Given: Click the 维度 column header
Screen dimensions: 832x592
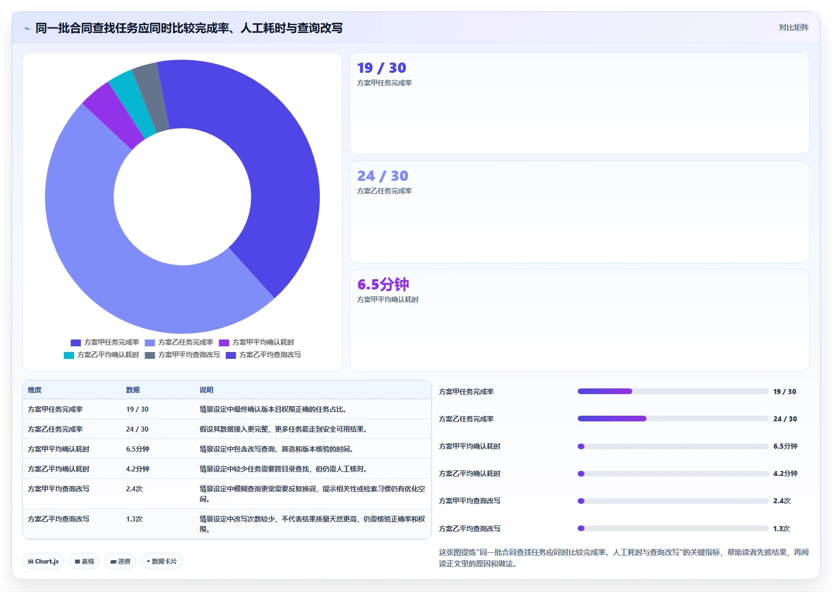Looking at the screenshot, I should (x=35, y=390).
